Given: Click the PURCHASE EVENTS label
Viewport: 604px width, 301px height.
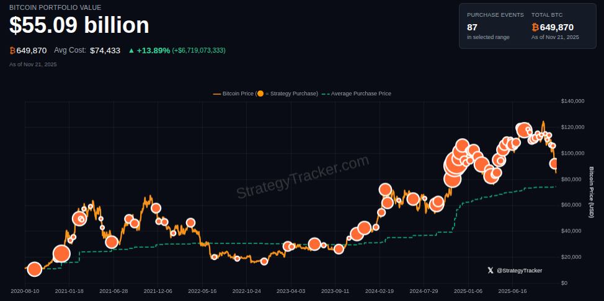Looking at the screenshot, I should click(495, 15).
